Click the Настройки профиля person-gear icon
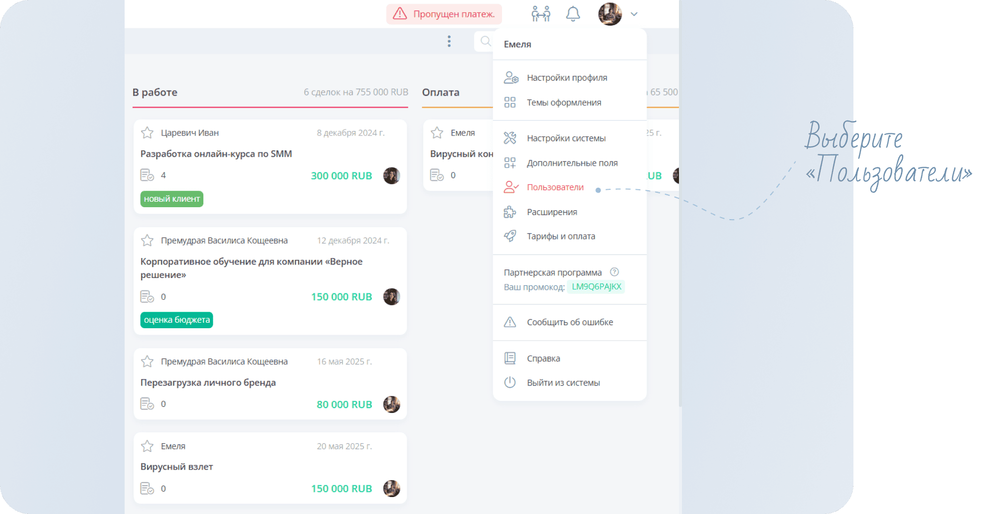The width and height of the screenshot is (997, 514). 510,78
